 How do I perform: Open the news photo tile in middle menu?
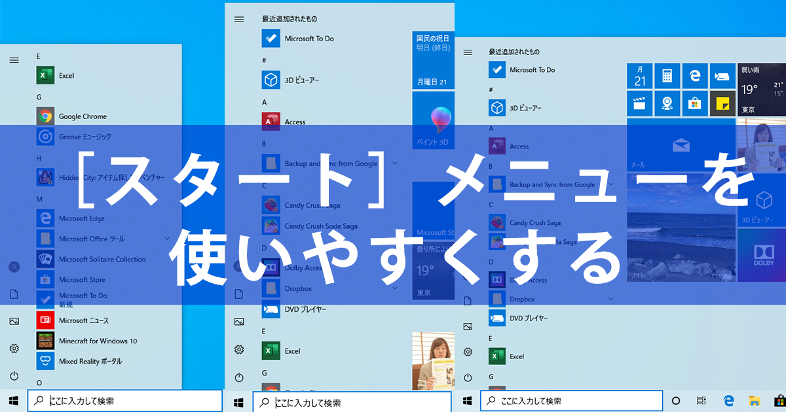click(433, 361)
